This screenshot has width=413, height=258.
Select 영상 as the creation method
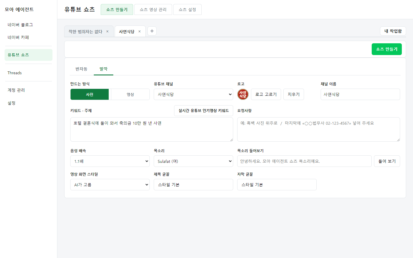(x=130, y=94)
